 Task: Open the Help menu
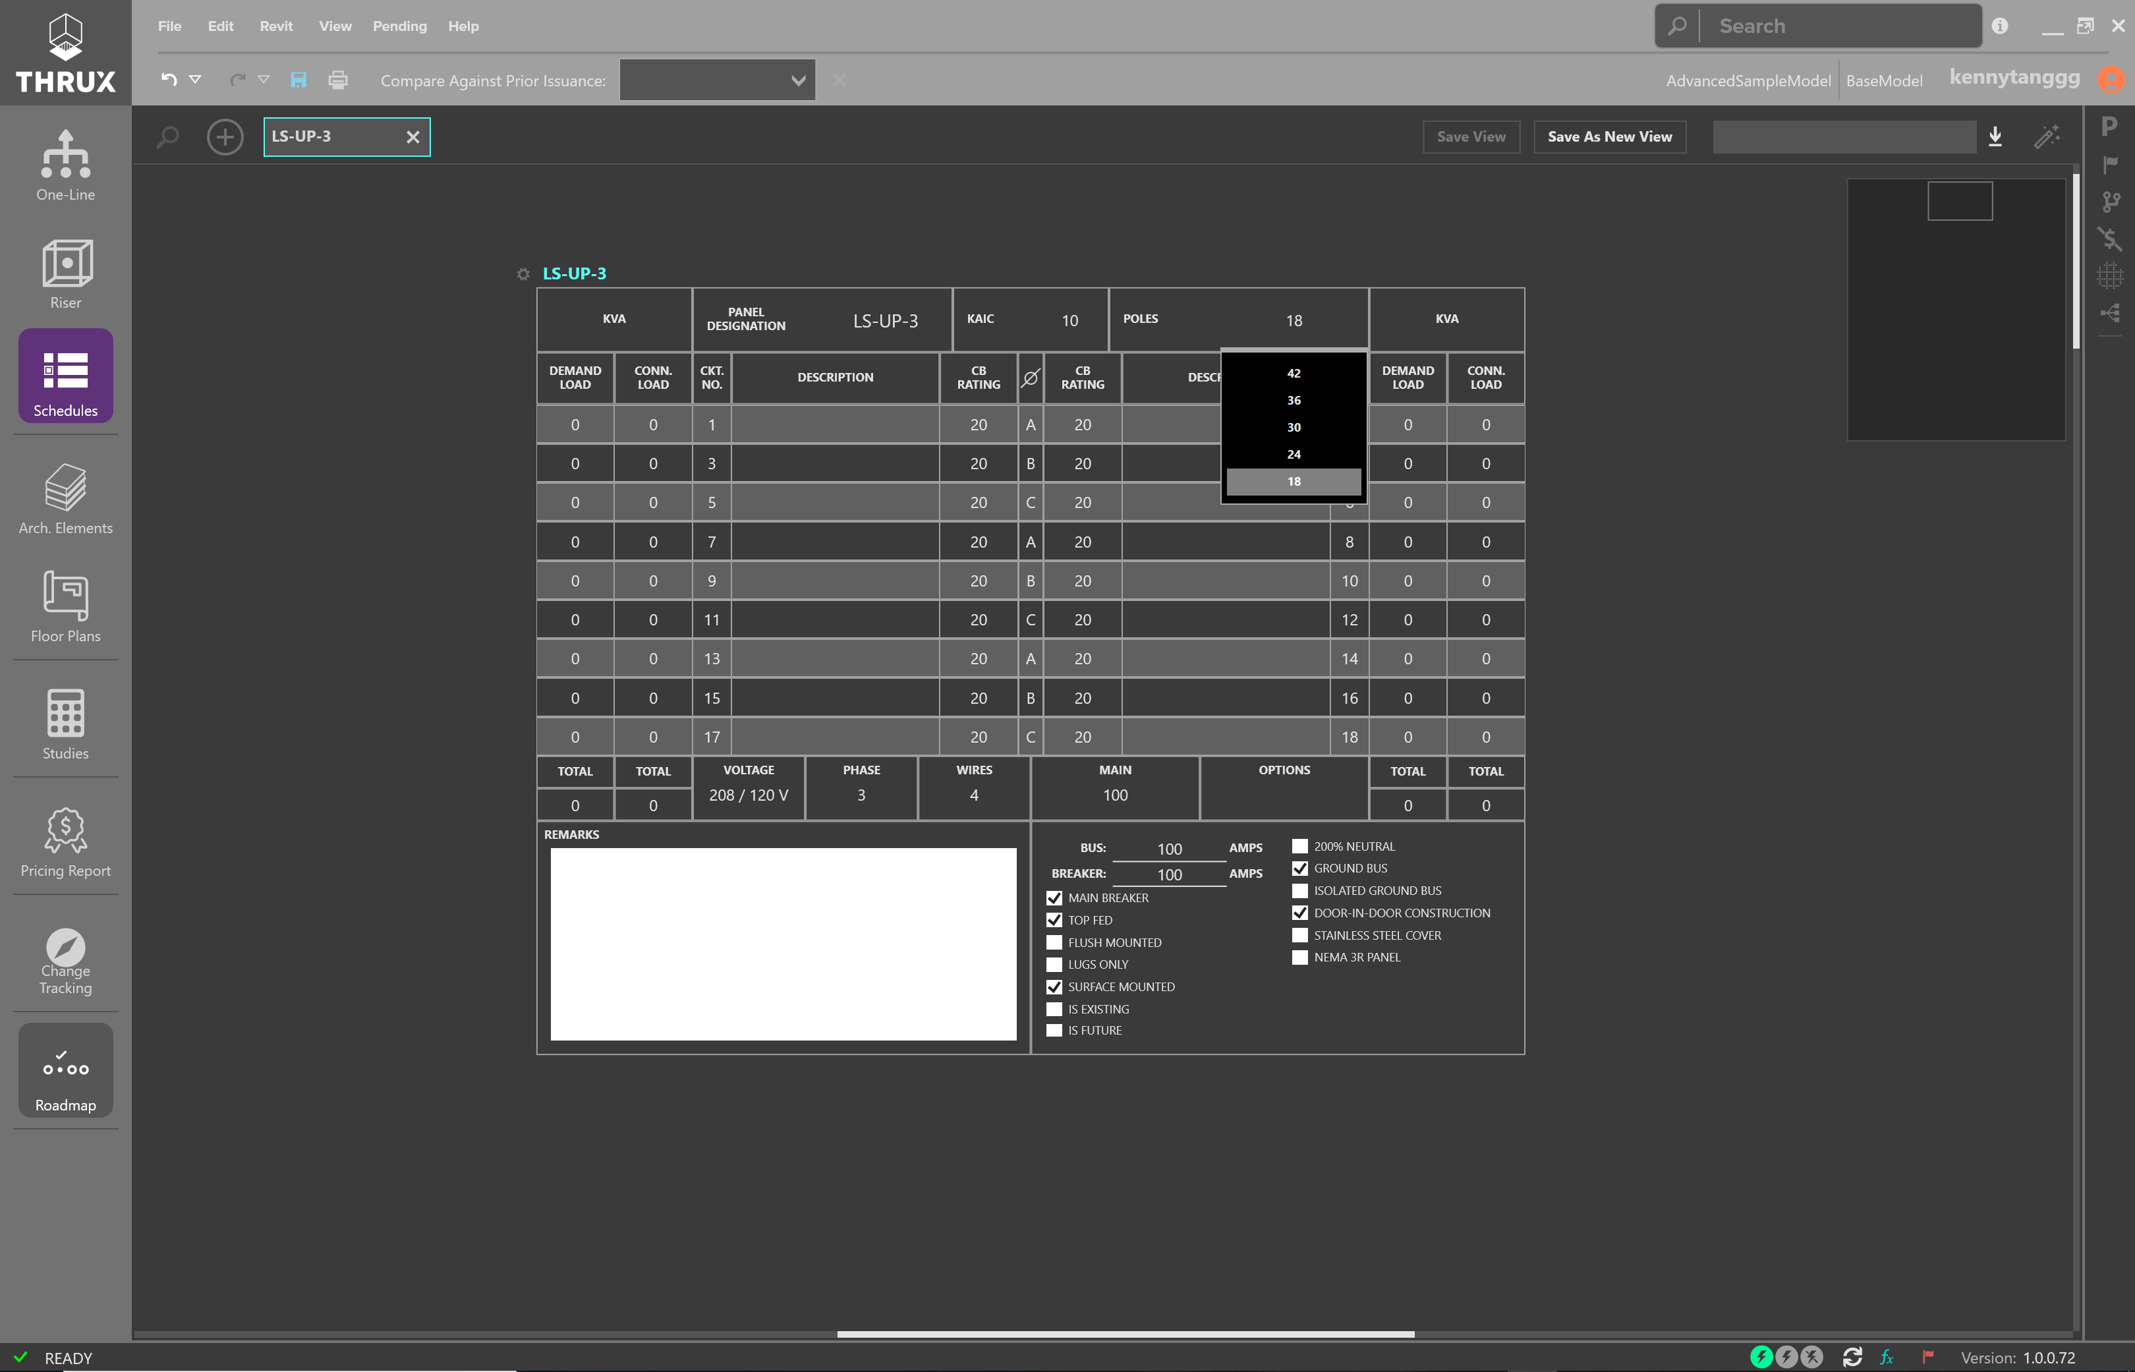pyautogui.click(x=463, y=26)
